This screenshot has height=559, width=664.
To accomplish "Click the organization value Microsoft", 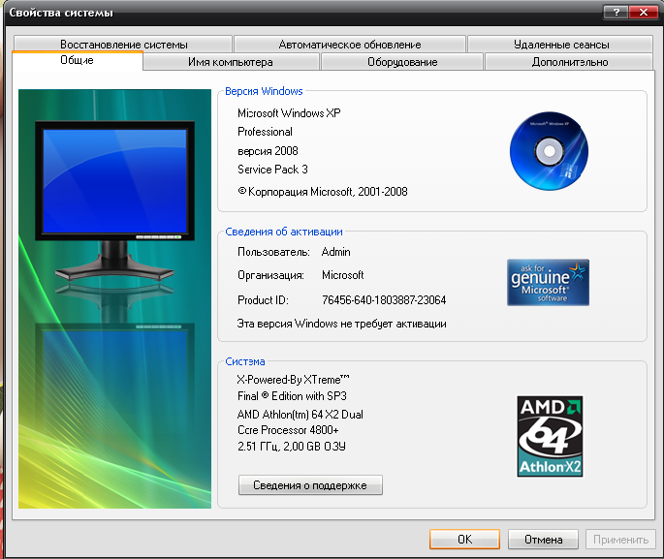I will pos(342,275).
